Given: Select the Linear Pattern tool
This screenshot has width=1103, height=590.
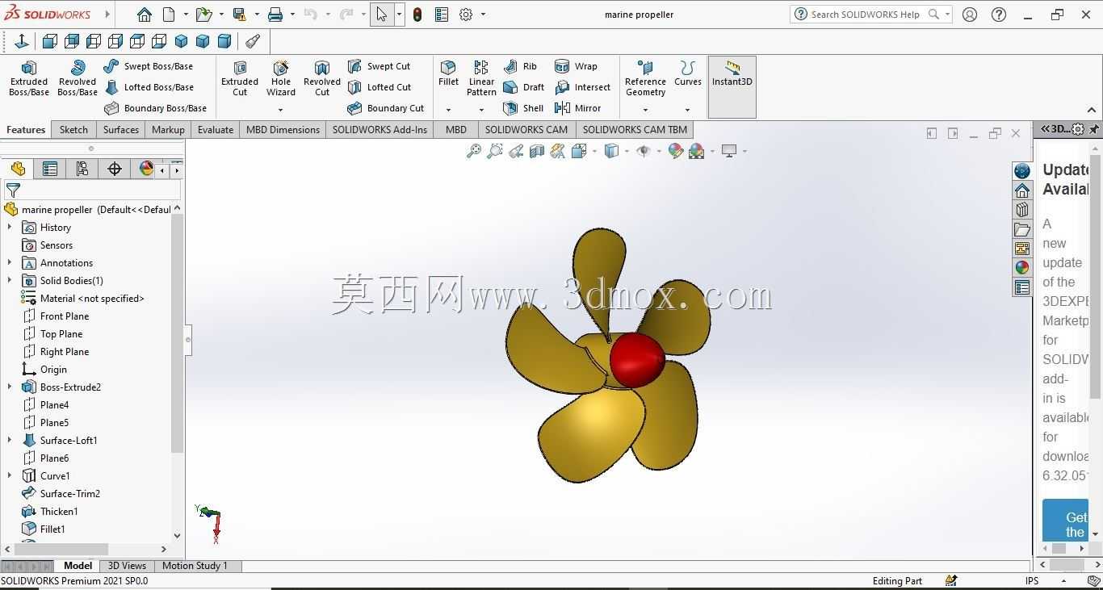Looking at the screenshot, I should pos(481,78).
